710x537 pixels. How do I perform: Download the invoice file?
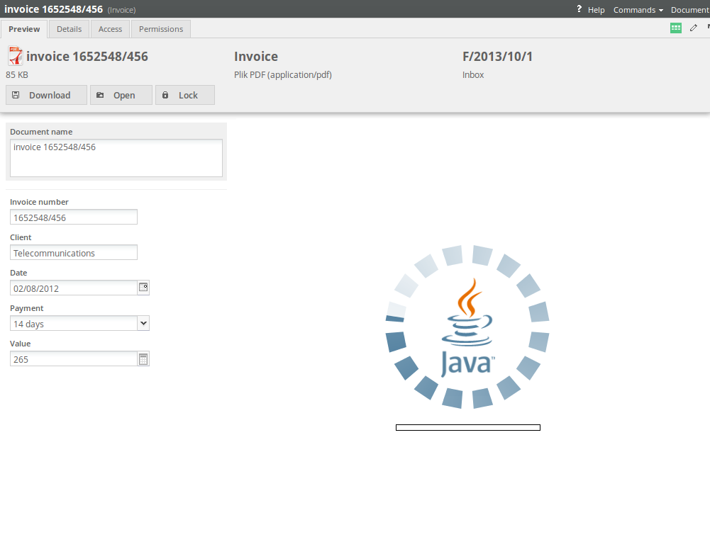[46, 95]
